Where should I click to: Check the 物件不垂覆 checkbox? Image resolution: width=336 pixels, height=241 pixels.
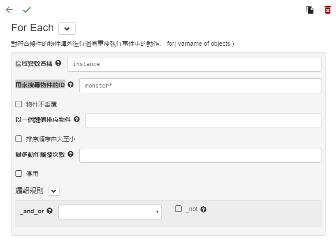point(19,104)
